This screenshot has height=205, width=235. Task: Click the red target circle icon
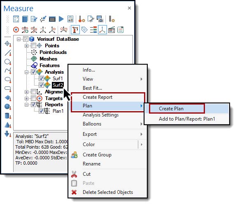click(x=16, y=30)
